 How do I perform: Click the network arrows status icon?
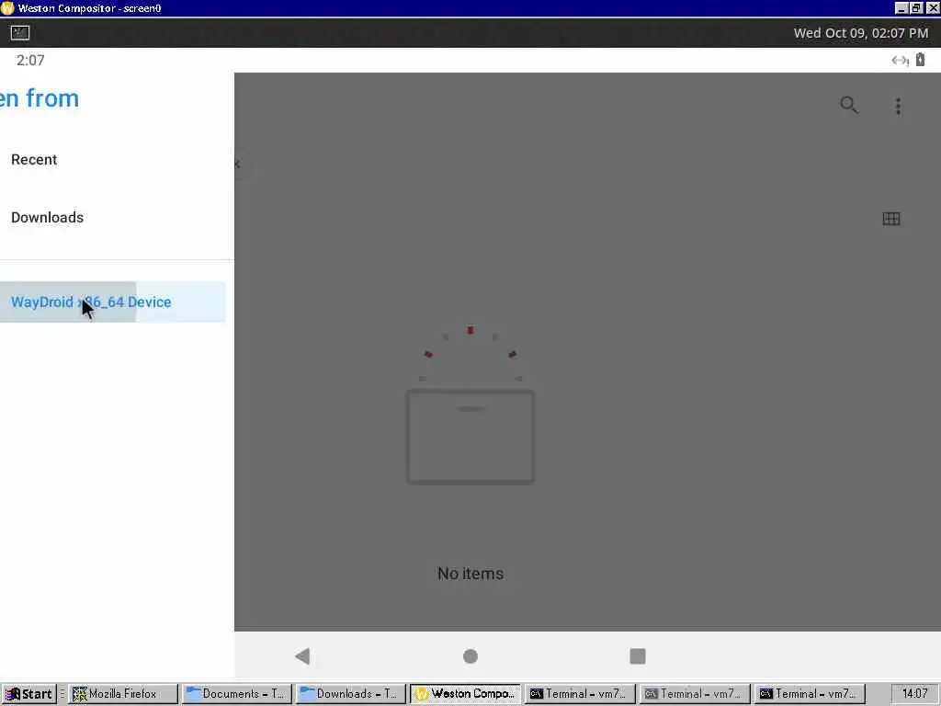pyautogui.click(x=900, y=60)
